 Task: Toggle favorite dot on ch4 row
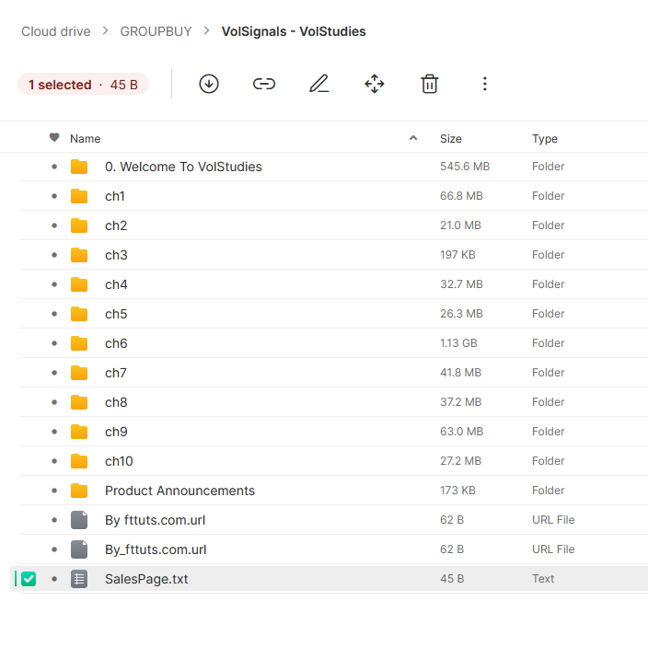[54, 284]
